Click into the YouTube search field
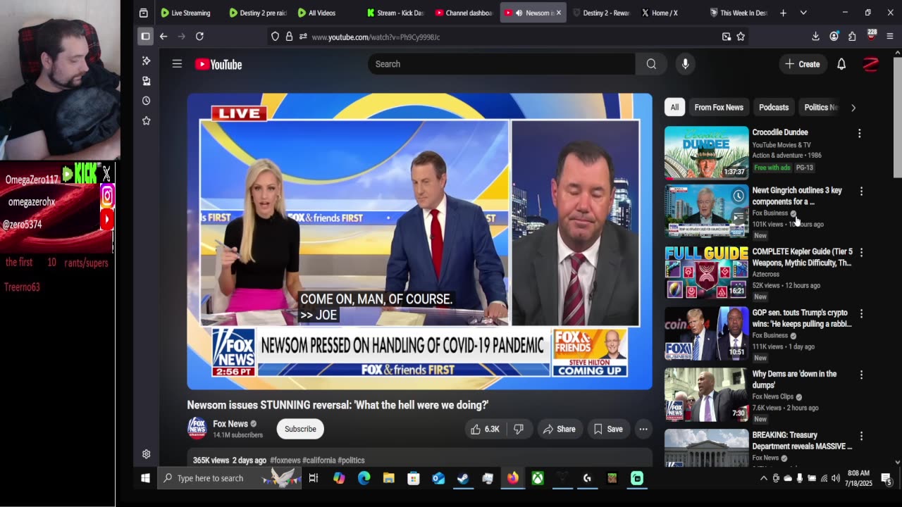 pyautogui.click(x=502, y=64)
